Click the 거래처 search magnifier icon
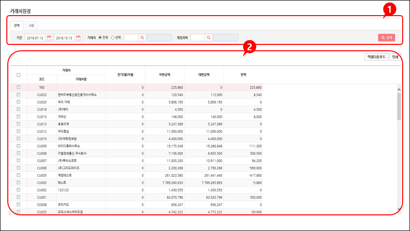 click(x=142, y=38)
